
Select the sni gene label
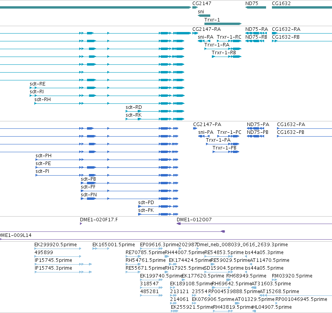[x=201, y=12]
